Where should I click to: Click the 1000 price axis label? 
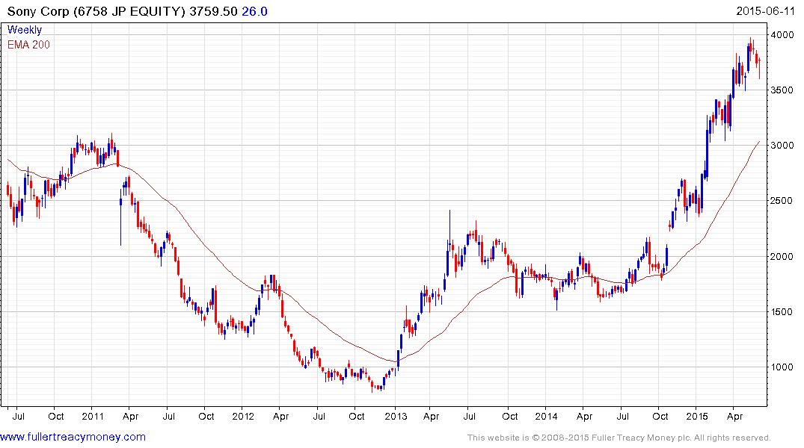tap(782, 367)
